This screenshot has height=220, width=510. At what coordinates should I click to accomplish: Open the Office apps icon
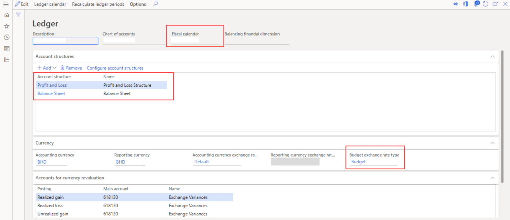point(465,4)
